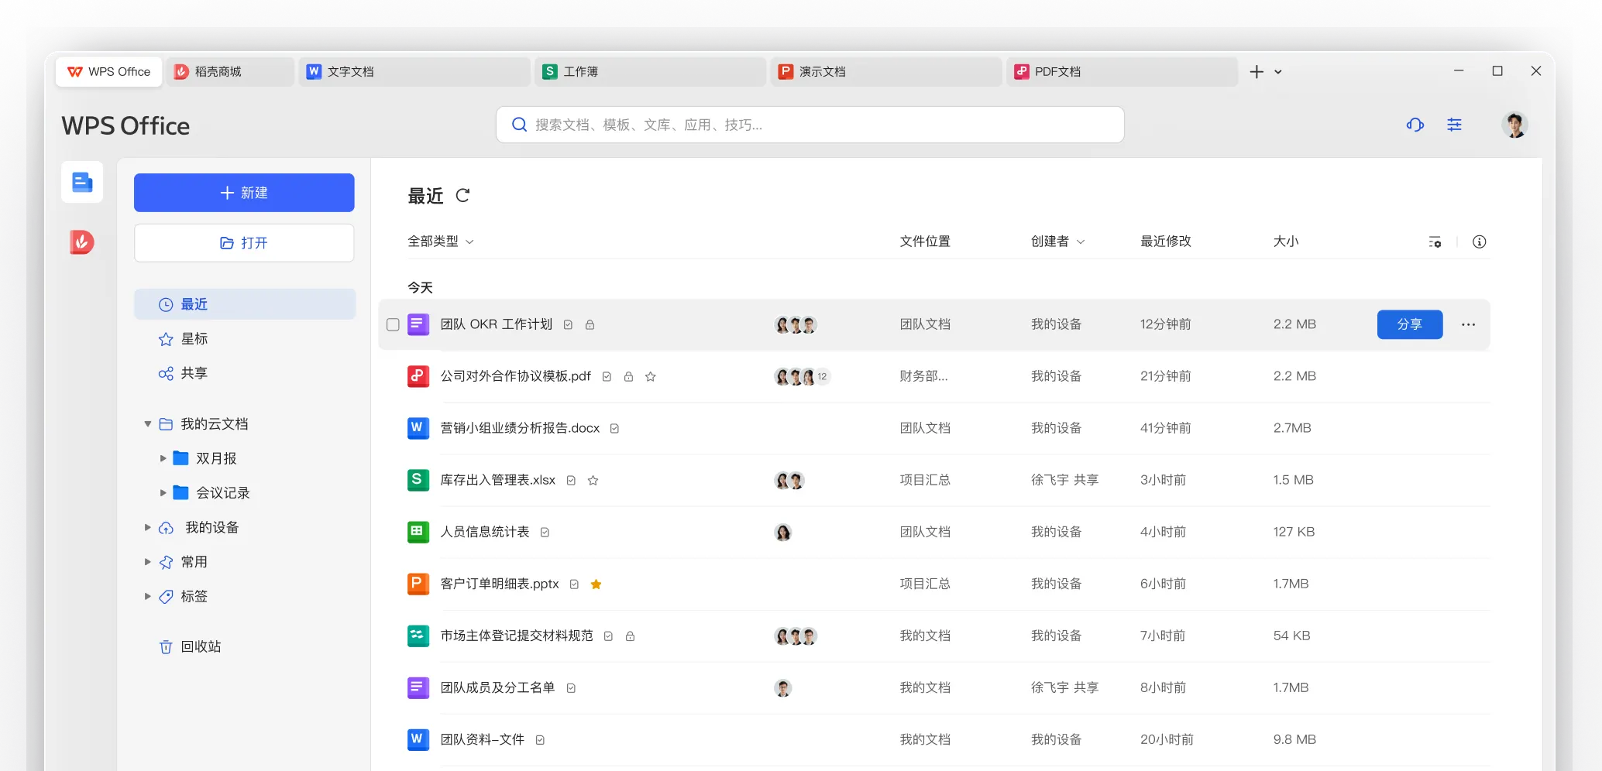Open the customer service headset icon

[1415, 125]
